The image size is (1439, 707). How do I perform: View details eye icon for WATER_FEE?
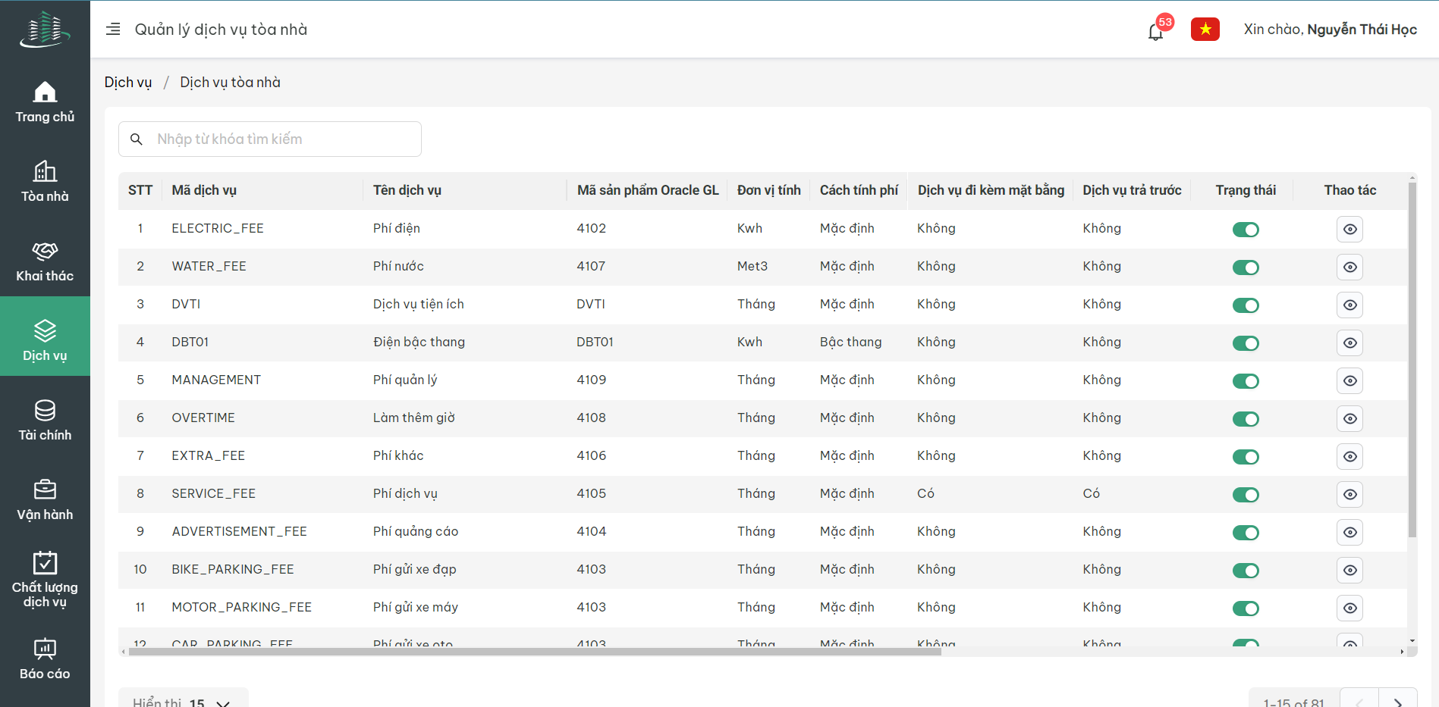1349,267
